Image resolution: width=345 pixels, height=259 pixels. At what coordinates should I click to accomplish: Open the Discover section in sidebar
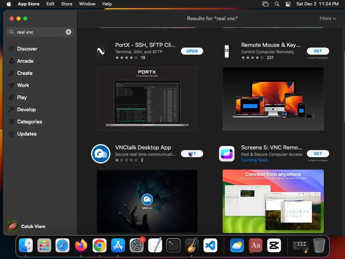click(23, 49)
